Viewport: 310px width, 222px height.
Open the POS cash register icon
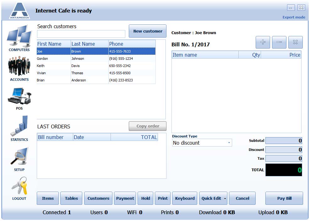[x=19, y=96]
